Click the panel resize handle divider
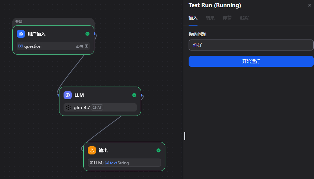 point(185,136)
